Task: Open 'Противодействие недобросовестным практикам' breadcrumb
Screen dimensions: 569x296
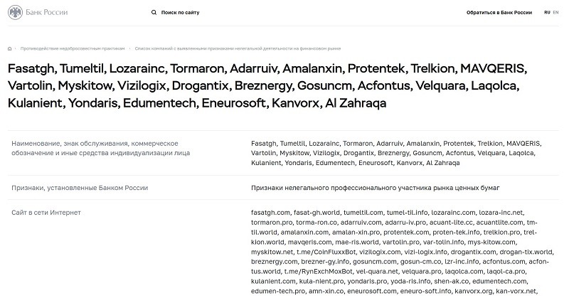Action: pyautogui.click(x=73, y=48)
